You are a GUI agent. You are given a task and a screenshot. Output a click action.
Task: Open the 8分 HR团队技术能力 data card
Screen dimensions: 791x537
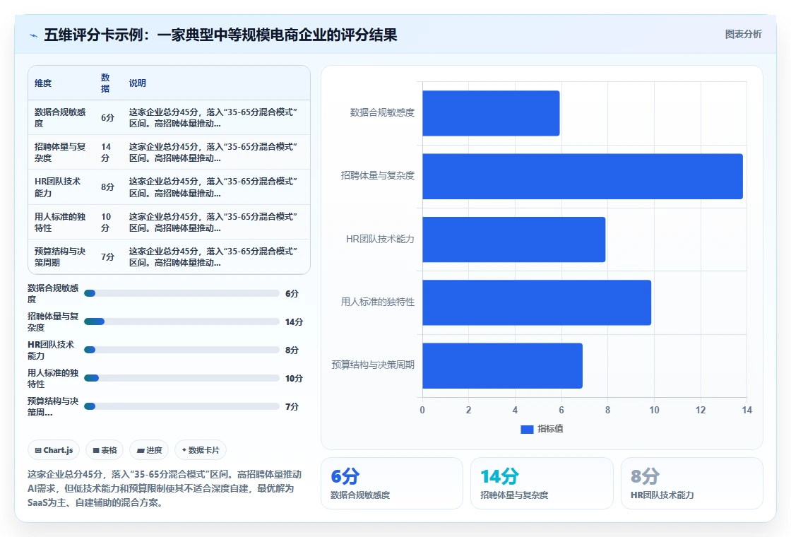pyautogui.click(x=691, y=483)
